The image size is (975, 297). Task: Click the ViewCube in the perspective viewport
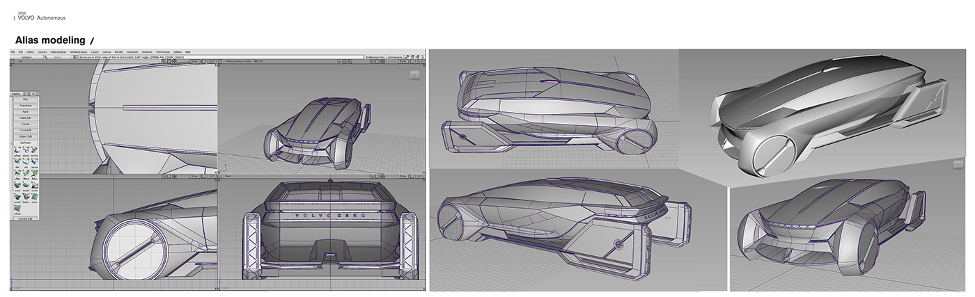414,74
